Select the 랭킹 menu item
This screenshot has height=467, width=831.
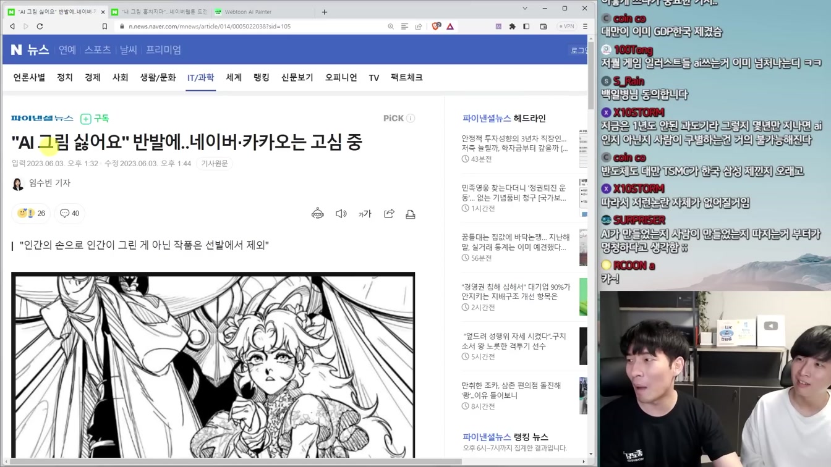(262, 78)
